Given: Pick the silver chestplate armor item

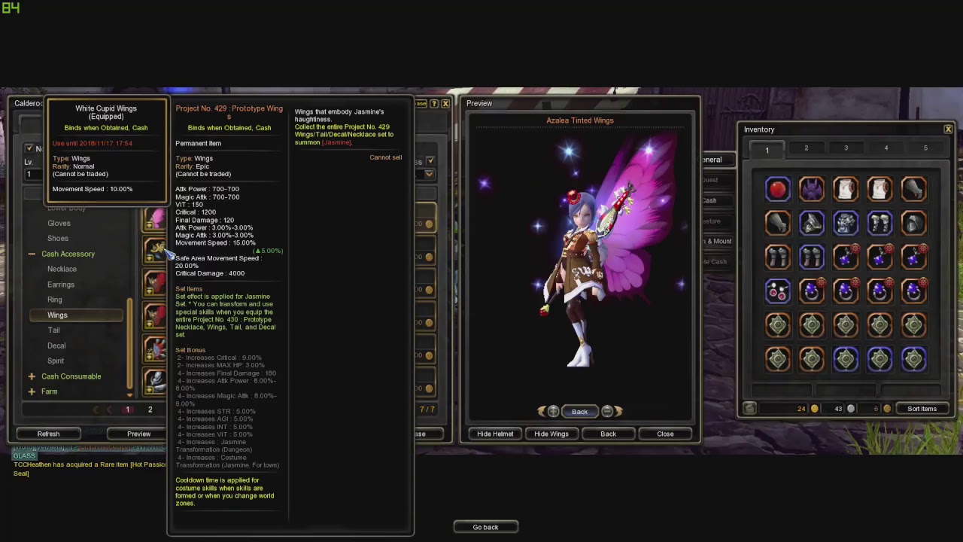Looking at the screenshot, I should (x=846, y=224).
